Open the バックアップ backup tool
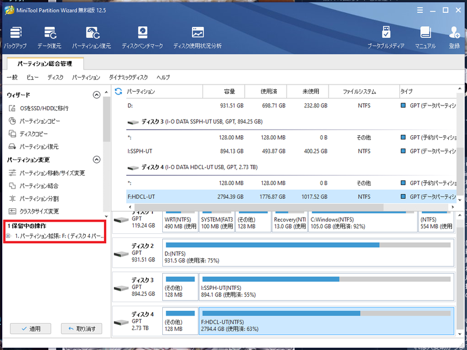Image resolution: width=467 pixels, height=350 pixels. tap(15, 37)
